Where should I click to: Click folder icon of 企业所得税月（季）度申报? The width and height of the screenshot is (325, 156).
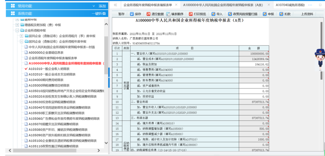[26, 36]
